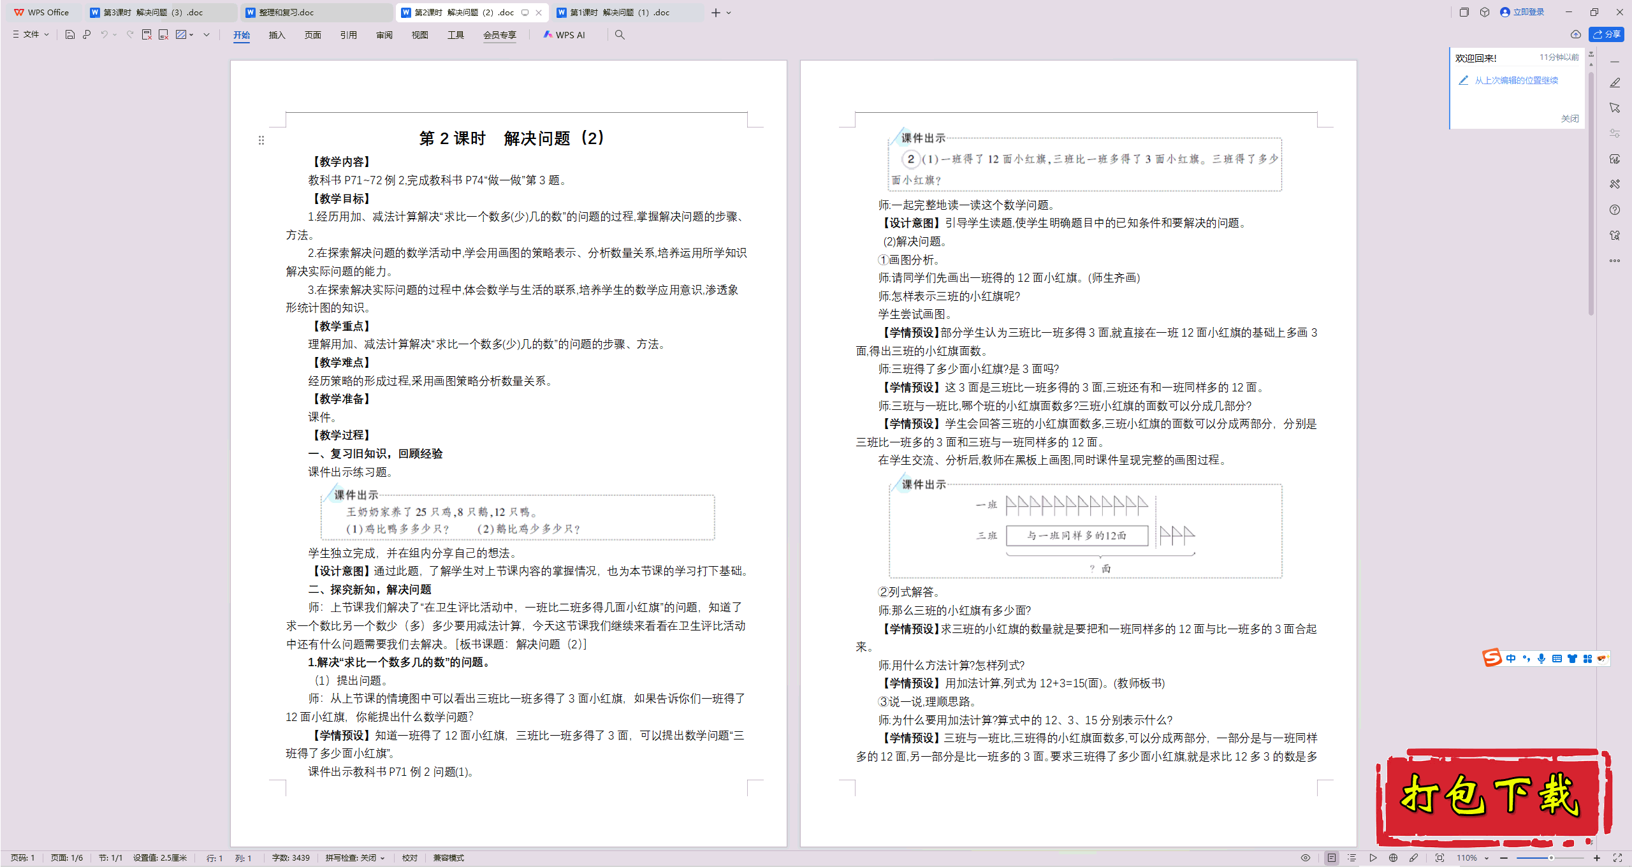Toggle full screen mode icon
This screenshot has height=867, width=1632.
tap(1617, 857)
